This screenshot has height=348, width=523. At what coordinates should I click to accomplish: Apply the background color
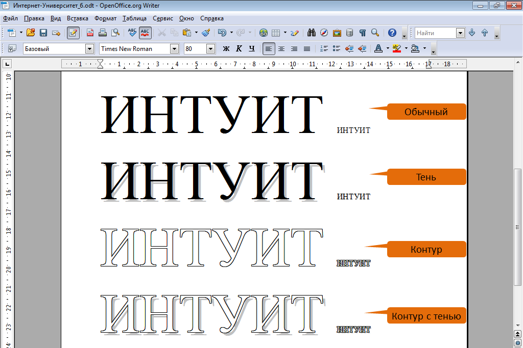415,48
